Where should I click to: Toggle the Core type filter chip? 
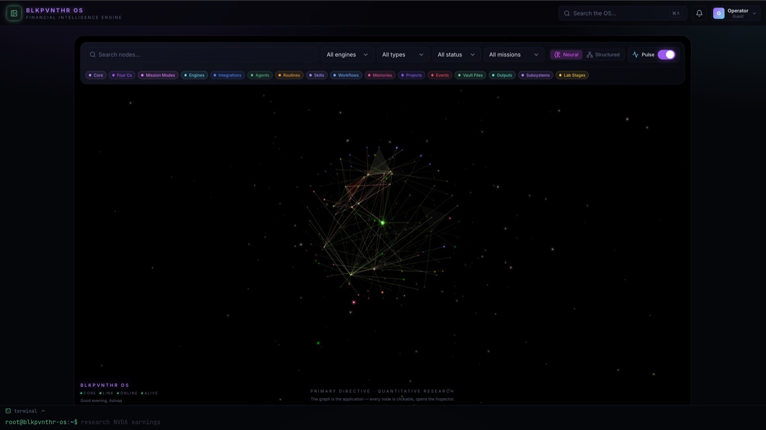(96, 75)
